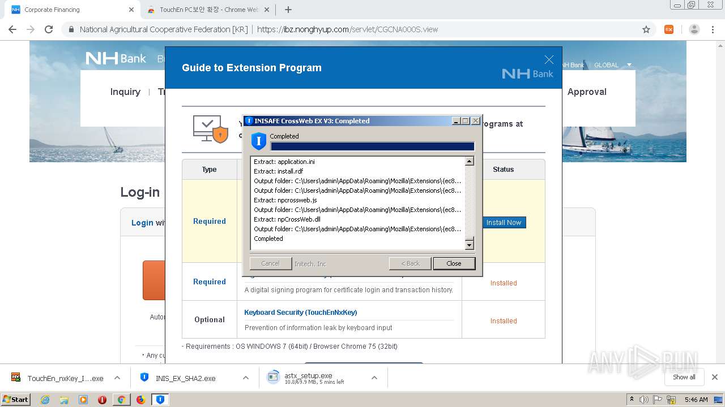Open Firefox from taskbar
The width and height of the screenshot is (725, 407).
tap(140, 400)
